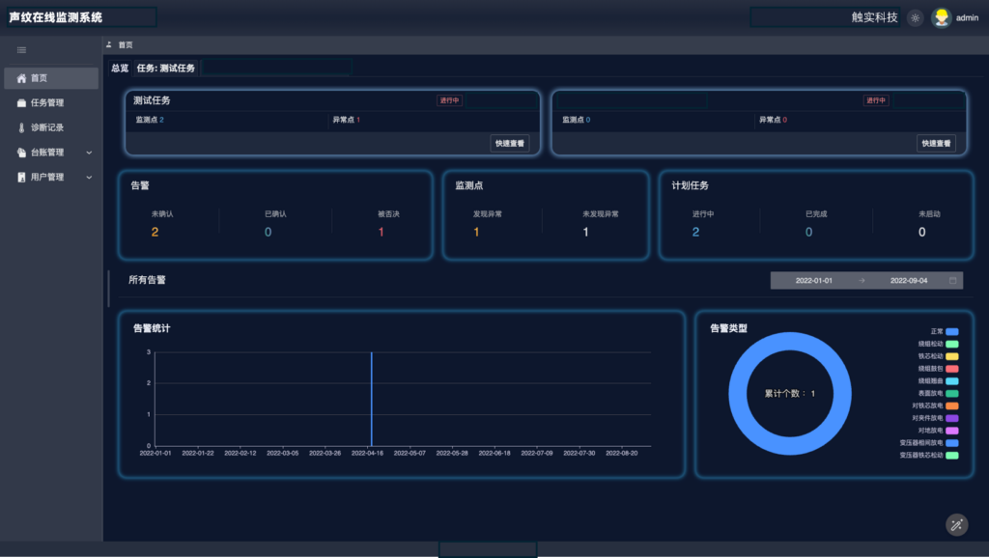Click the theme sun icon in header

tap(915, 17)
